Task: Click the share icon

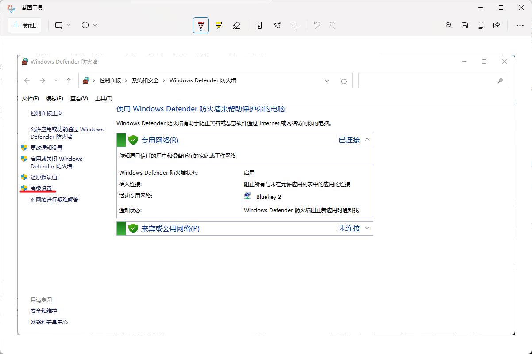Action: point(497,25)
